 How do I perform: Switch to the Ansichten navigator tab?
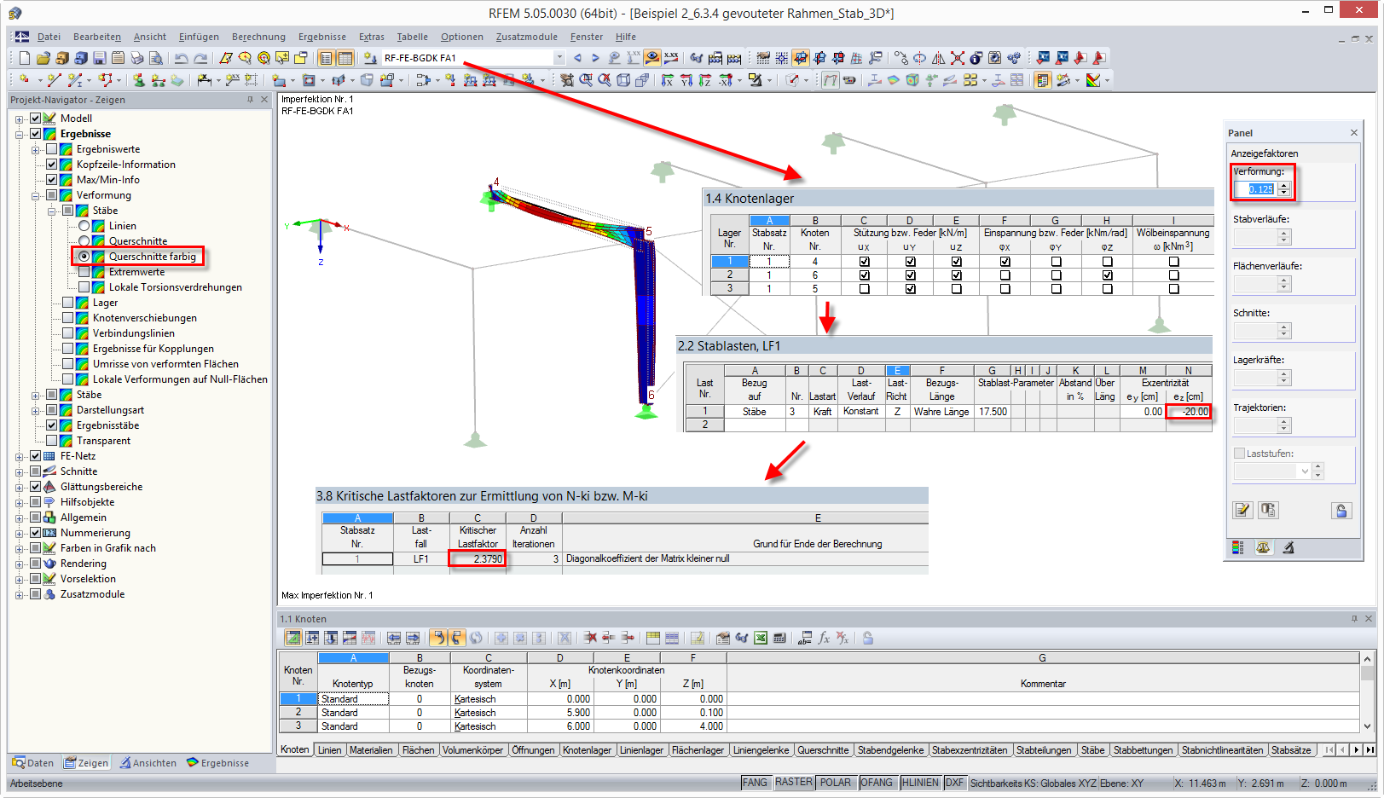coord(148,763)
